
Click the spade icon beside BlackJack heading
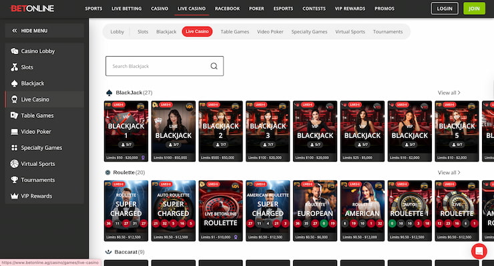coord(109,93)
